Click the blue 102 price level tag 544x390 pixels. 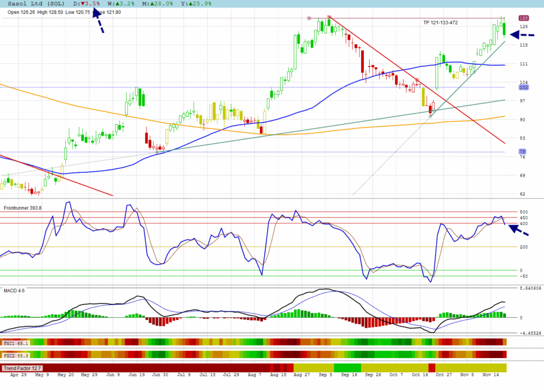click(x=523, y=88)
